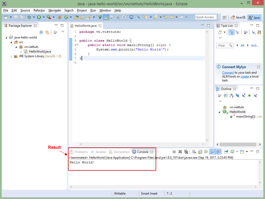Switch to the Java EE perspective
Screen dimensions: 265x199
238,17
